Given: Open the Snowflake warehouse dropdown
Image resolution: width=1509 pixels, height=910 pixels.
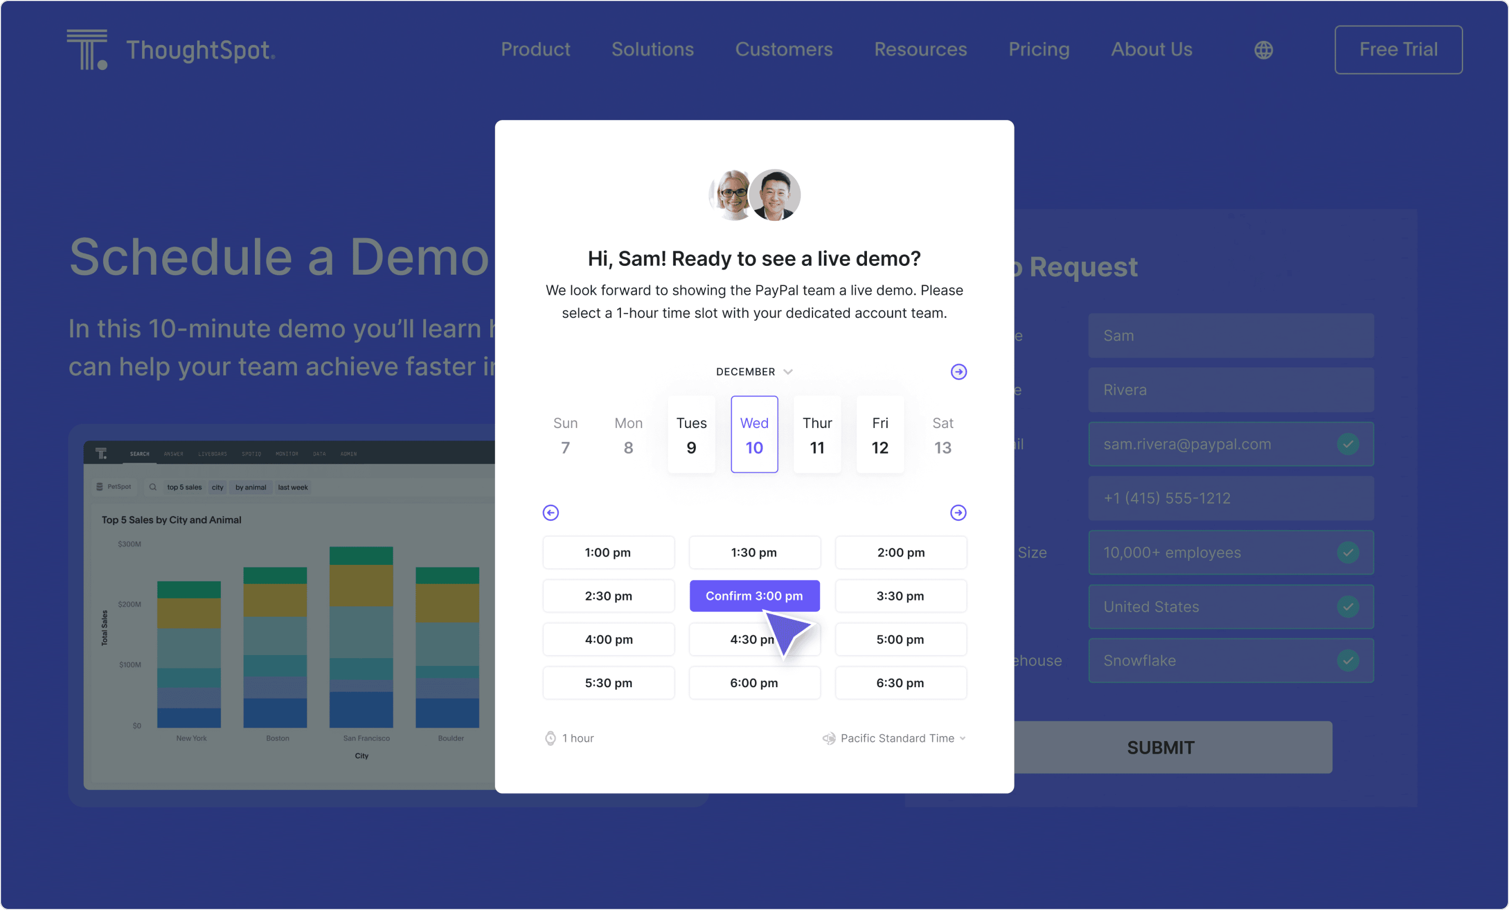Looking at the screenshot, I should click(1231, 661).
